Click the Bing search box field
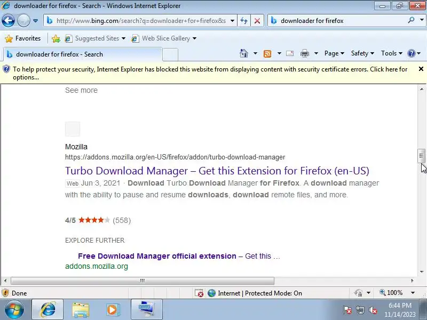The height and width of the screenshot is (320, 427). (x=338, y=21)
